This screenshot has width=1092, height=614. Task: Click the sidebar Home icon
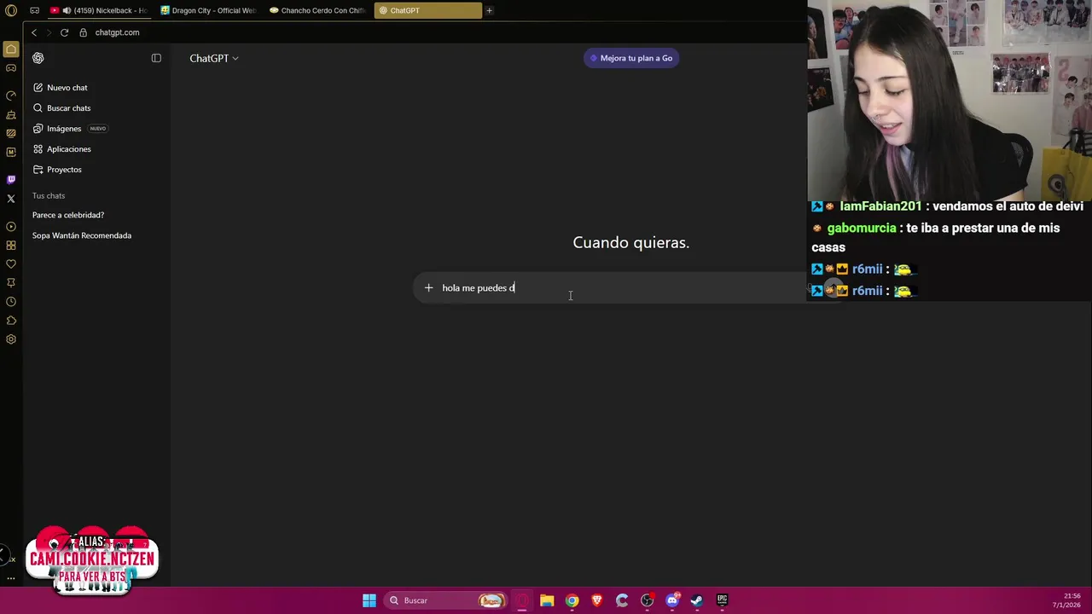[x=11, y=49]
